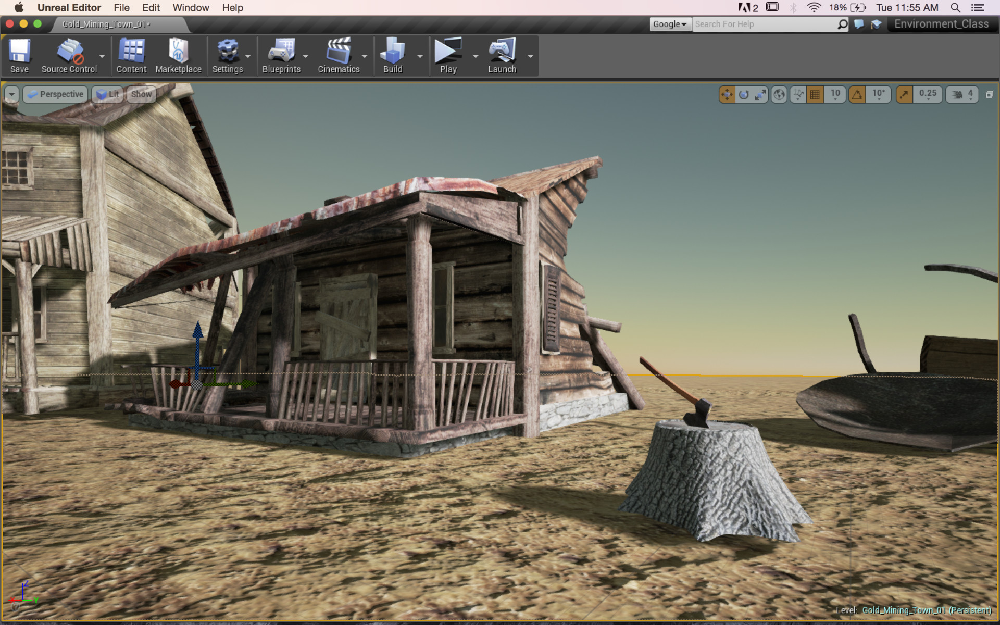Click the Wi-Fi status icon

[814, 7]
